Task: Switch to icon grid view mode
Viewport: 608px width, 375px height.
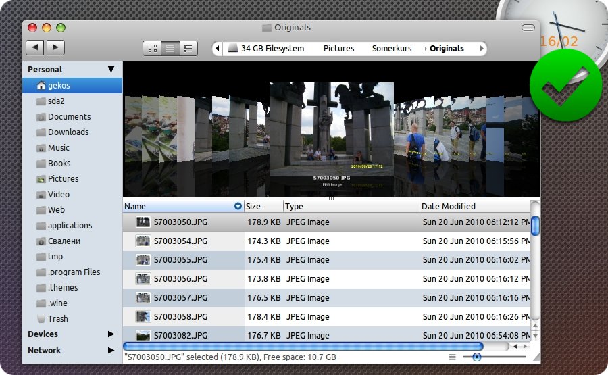Action: tap(152, 48)
